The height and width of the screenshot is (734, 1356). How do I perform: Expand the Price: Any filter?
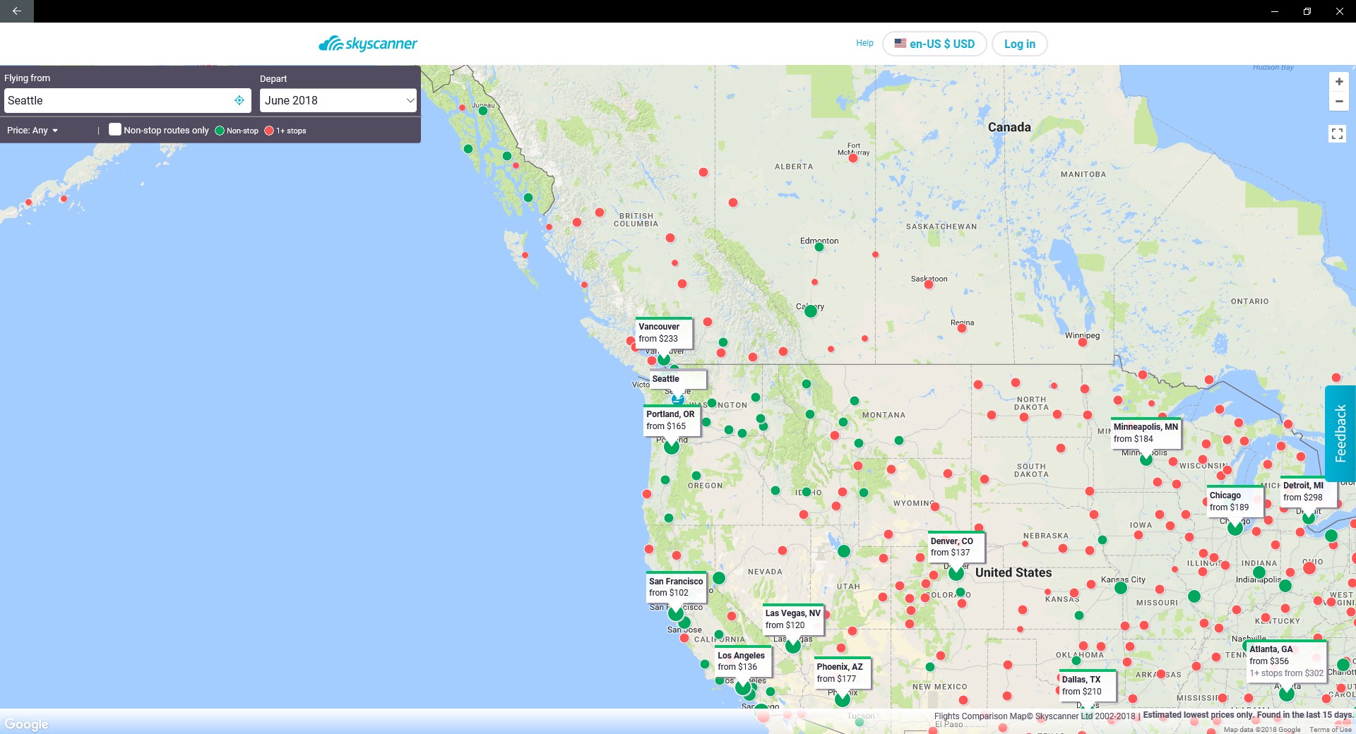point(32,130)
